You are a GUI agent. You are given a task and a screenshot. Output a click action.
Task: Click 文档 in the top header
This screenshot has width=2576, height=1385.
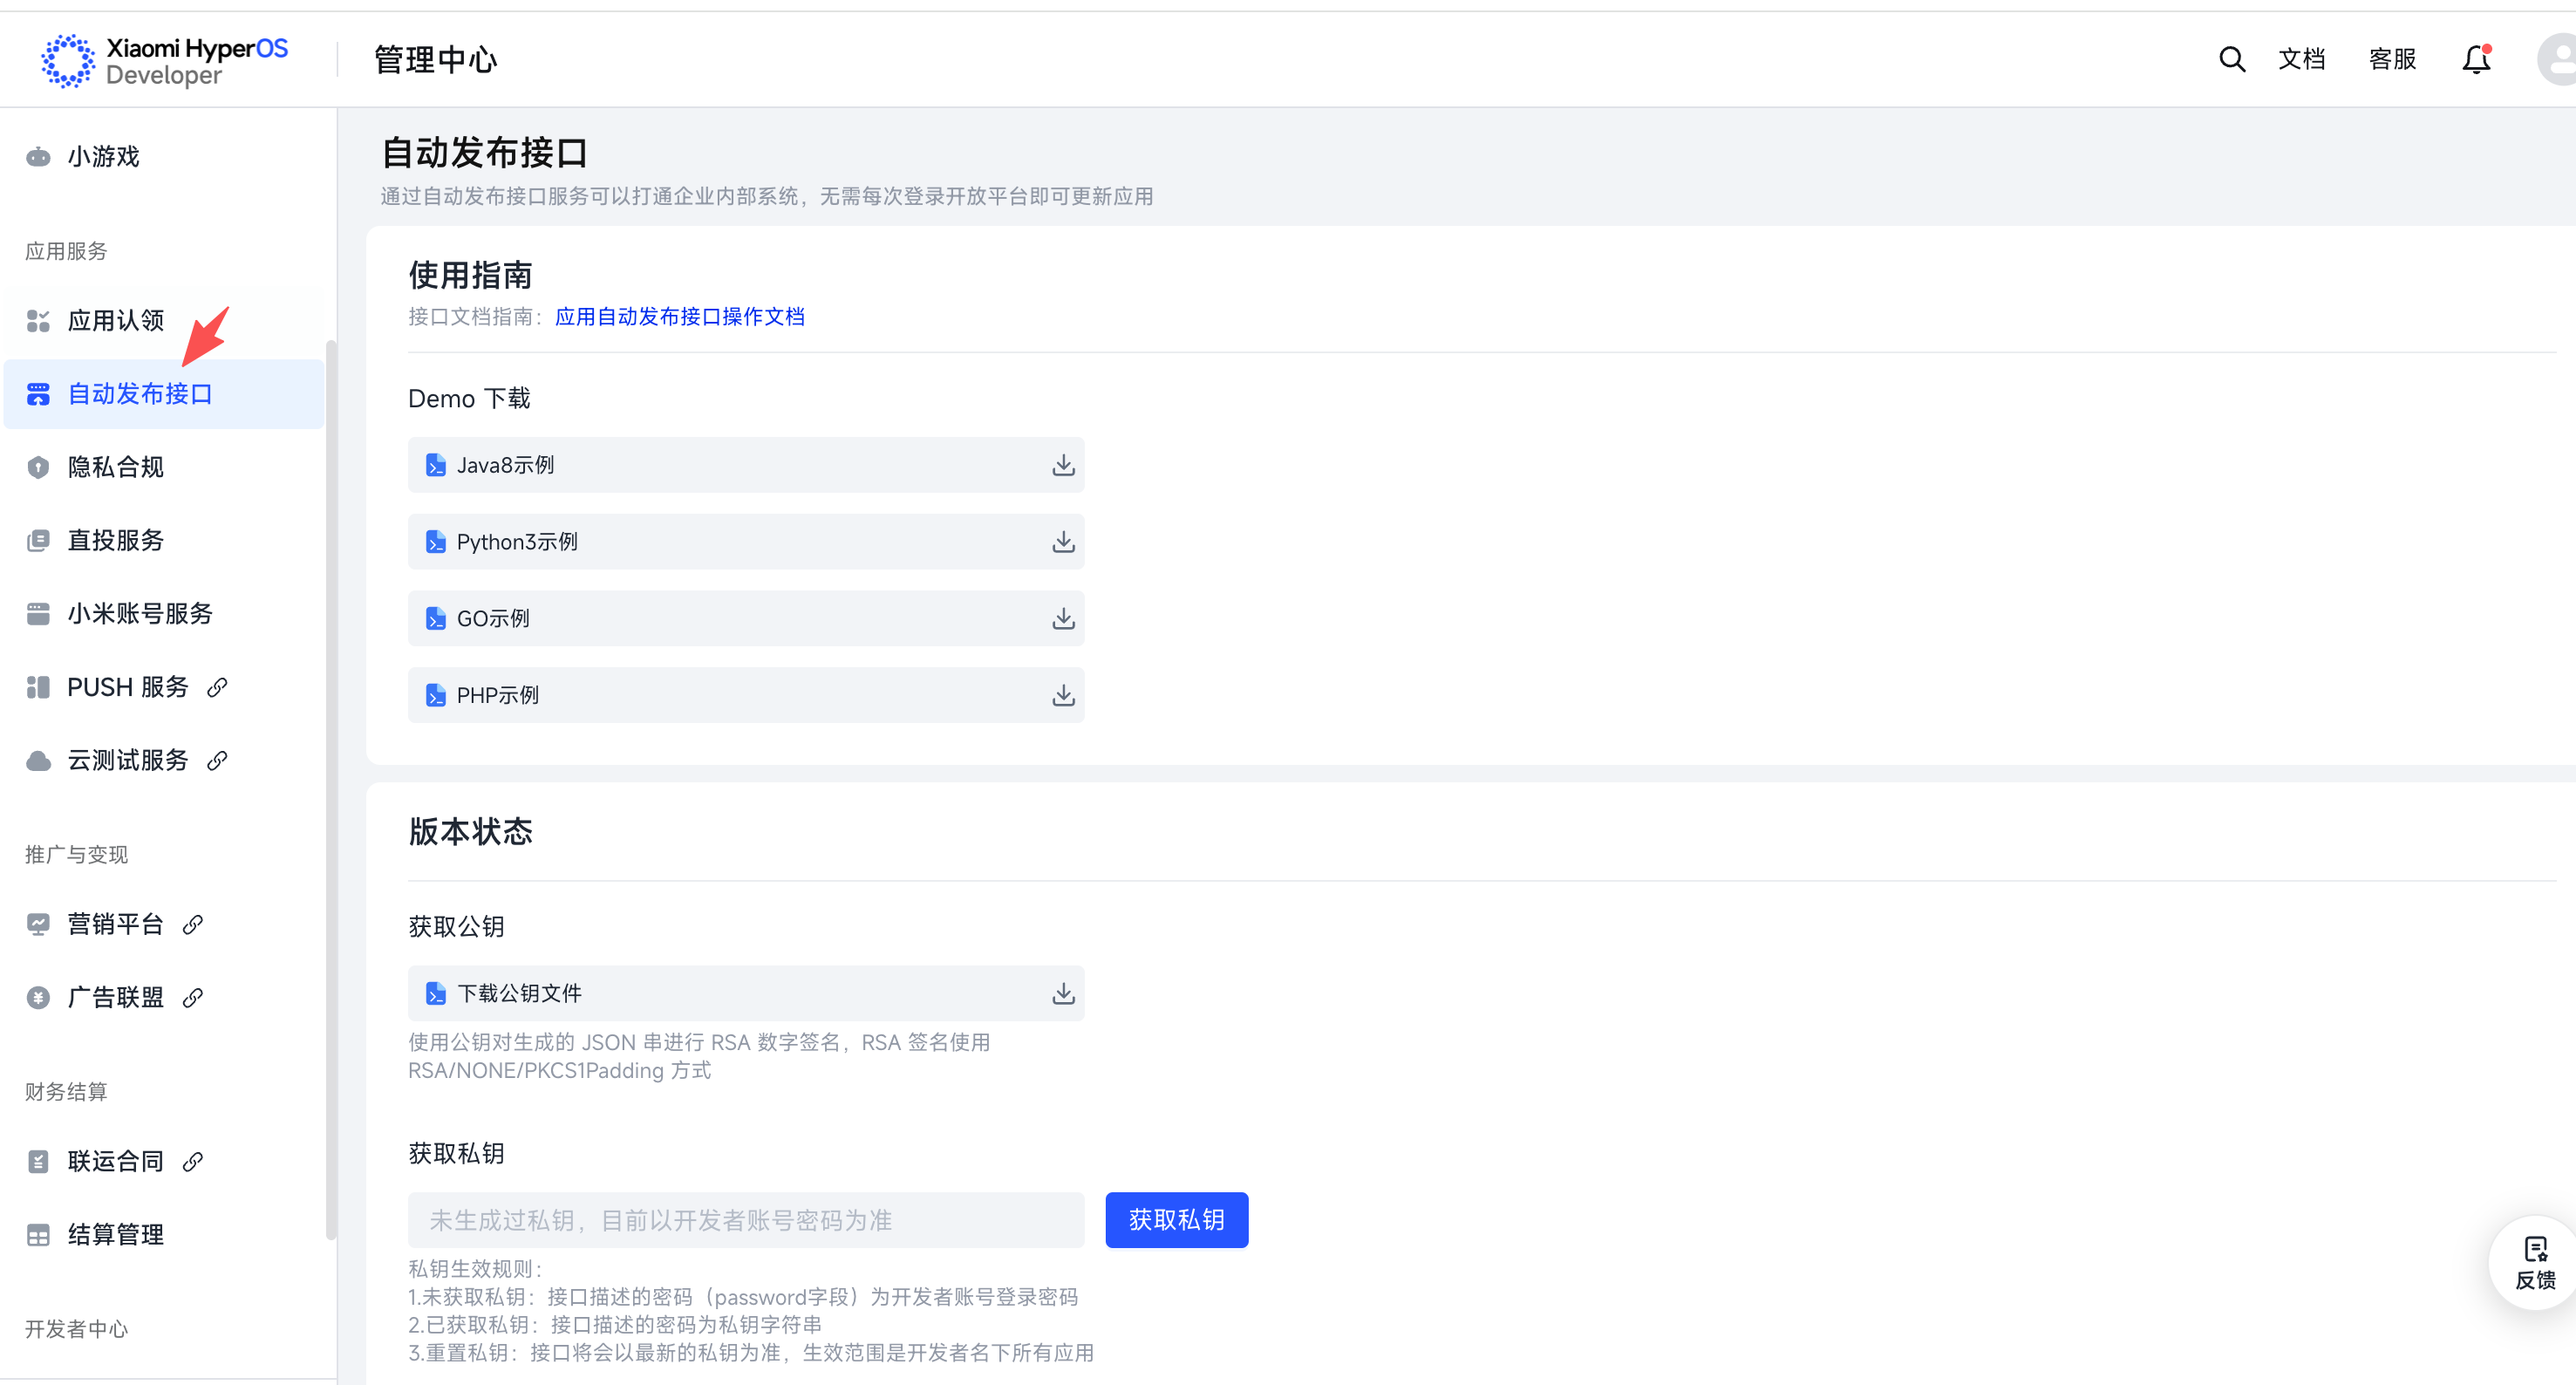(x=2301, y=59)
